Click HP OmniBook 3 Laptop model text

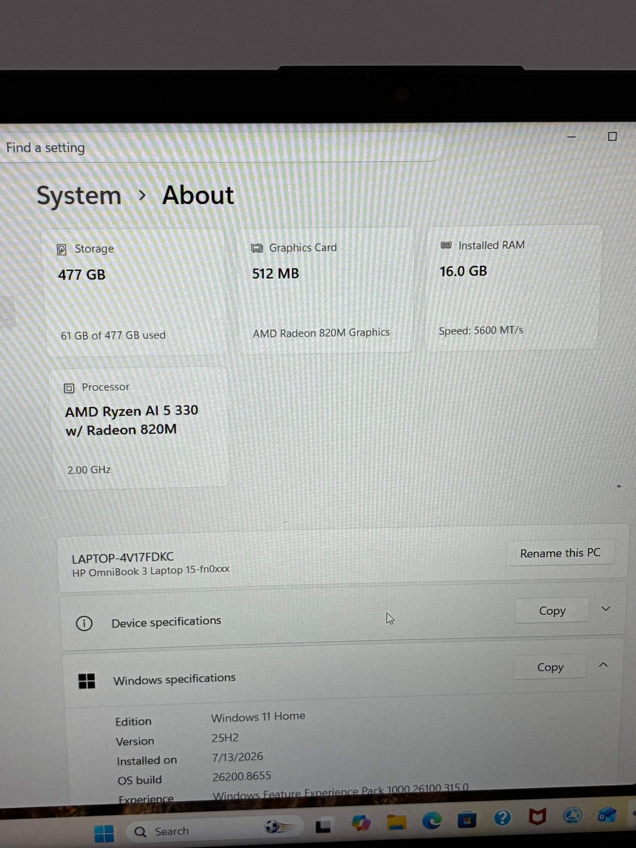pos(151,571)
